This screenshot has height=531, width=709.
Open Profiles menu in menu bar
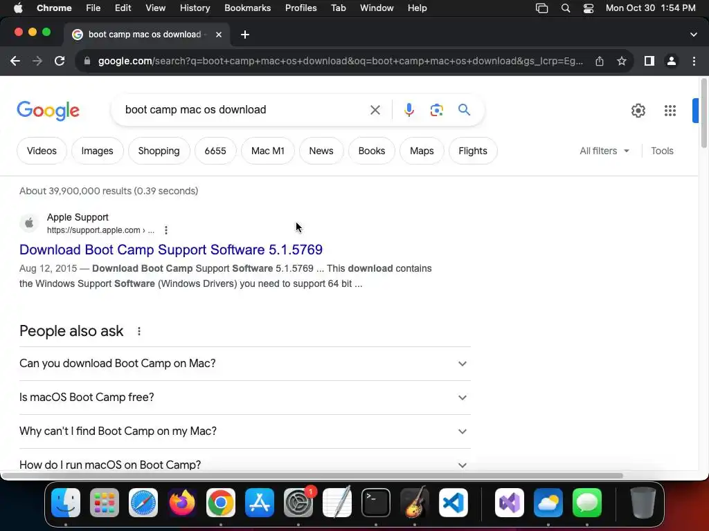click(x=300, y=8)
